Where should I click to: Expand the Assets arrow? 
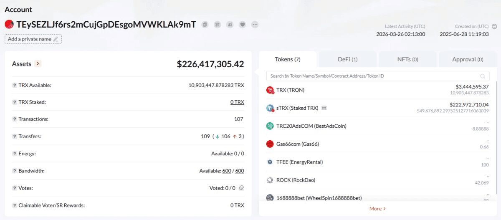(x=38, y=64)
